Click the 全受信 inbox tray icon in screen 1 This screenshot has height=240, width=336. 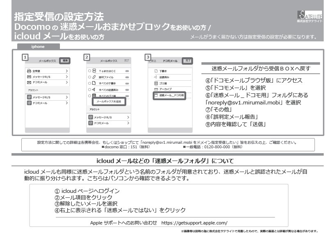tap(29, 71)
